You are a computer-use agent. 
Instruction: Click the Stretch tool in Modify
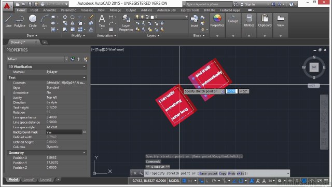pyautogui.click(x=65, y=30)
